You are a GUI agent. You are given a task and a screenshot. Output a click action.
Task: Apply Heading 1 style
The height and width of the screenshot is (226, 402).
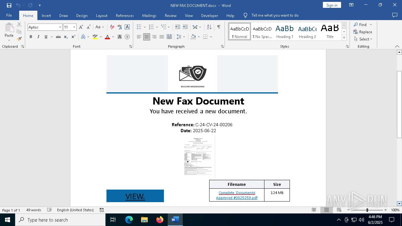(285, 31)
